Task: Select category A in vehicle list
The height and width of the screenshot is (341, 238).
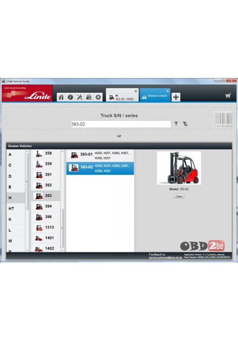Action: tap(16, 155)
